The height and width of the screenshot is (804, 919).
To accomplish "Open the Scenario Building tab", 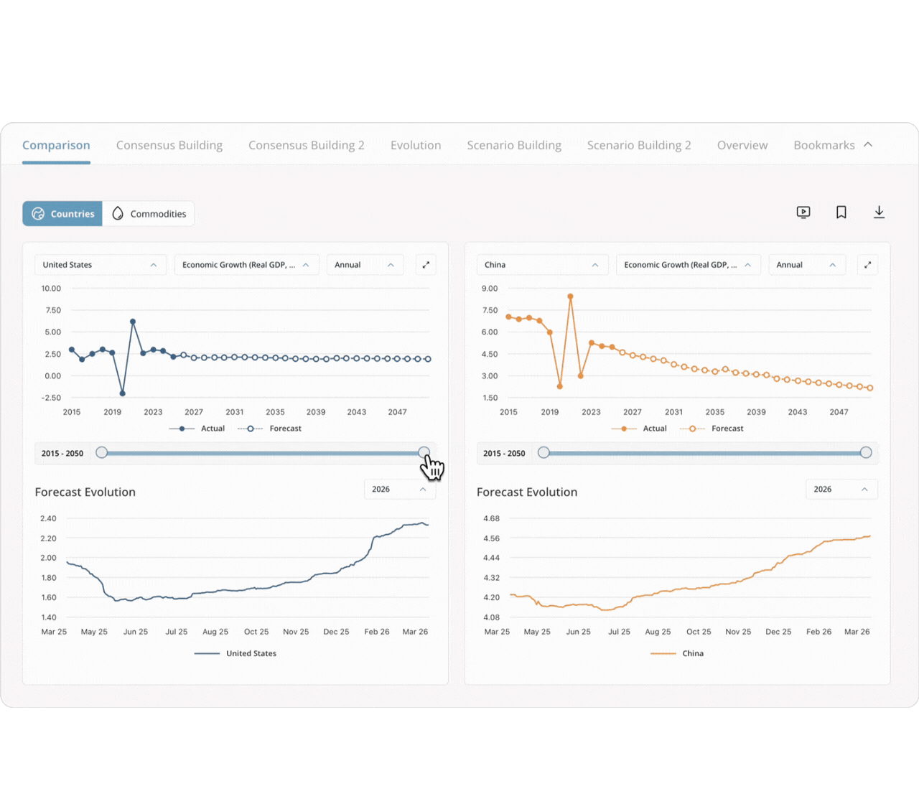I will (514, 145).
